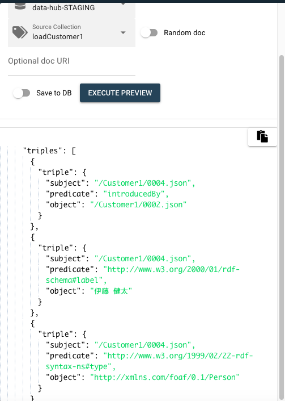Click the tag icon beside Source Collection
This screenshot has width=285, height=401.
tap(20, 32)
